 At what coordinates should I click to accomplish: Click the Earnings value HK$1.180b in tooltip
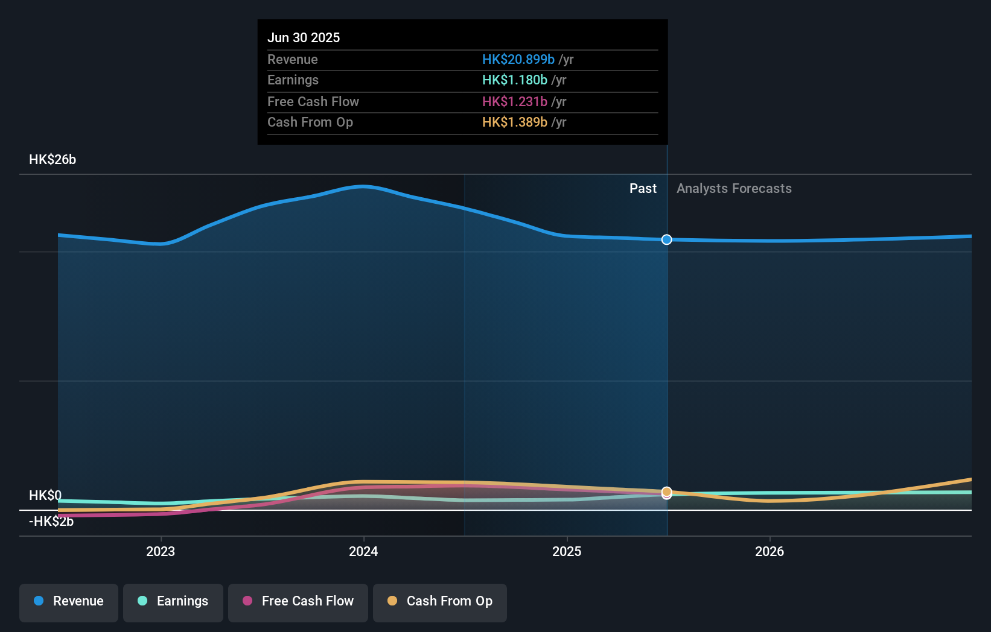point(514,80)
